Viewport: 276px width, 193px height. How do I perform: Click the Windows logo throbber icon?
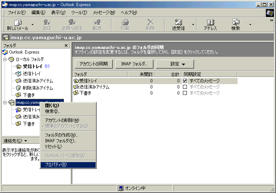tap(270, 13)
